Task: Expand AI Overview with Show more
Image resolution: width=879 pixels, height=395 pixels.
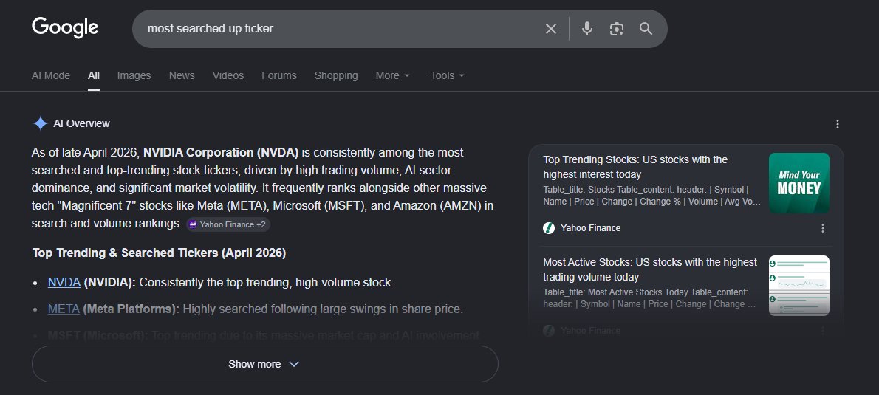Action: coord(264,364)
